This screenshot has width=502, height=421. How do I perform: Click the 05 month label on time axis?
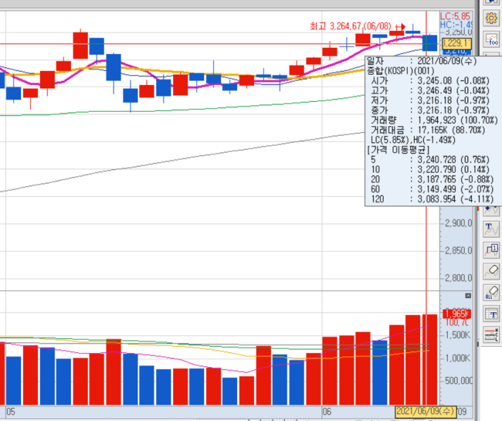point(11,412)
